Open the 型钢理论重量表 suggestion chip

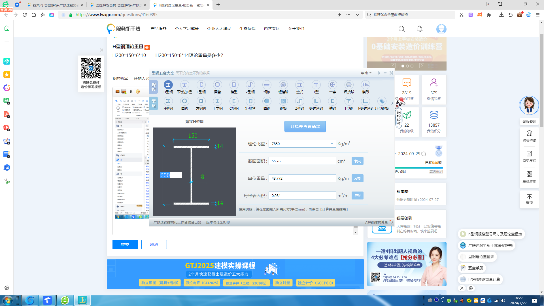[477, 257]
